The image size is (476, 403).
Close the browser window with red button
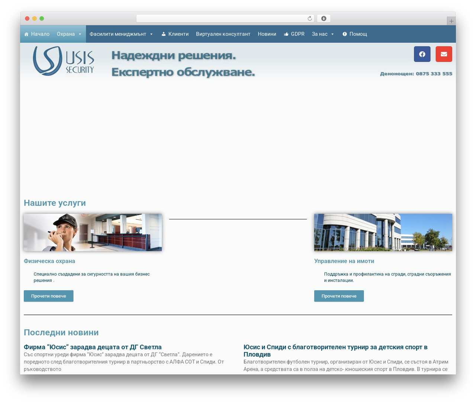point(27,19)
